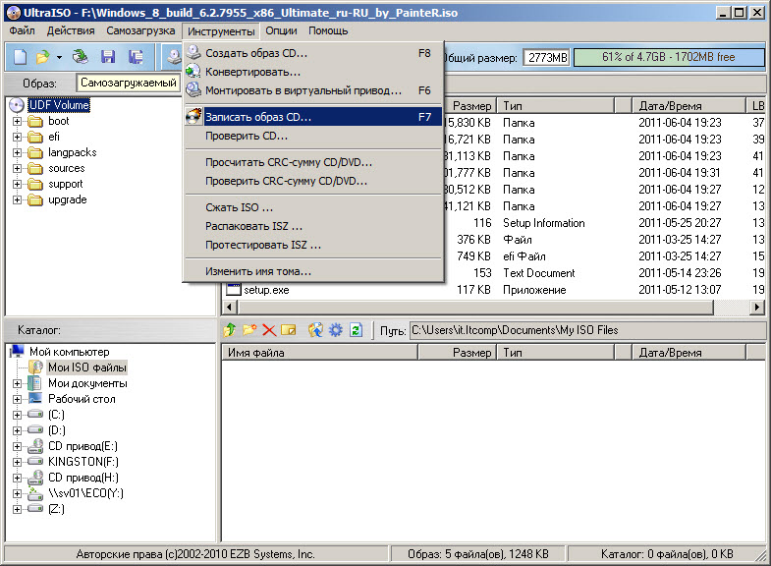Expand the efi folder node
The width and height of the screenshot is (771, 566).
[18, 137]
